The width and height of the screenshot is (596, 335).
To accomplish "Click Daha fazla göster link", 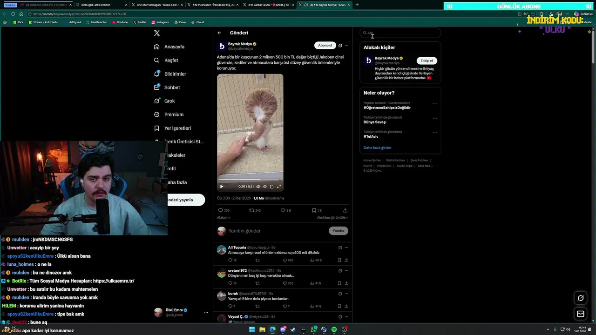I will [x=378, y=147].
